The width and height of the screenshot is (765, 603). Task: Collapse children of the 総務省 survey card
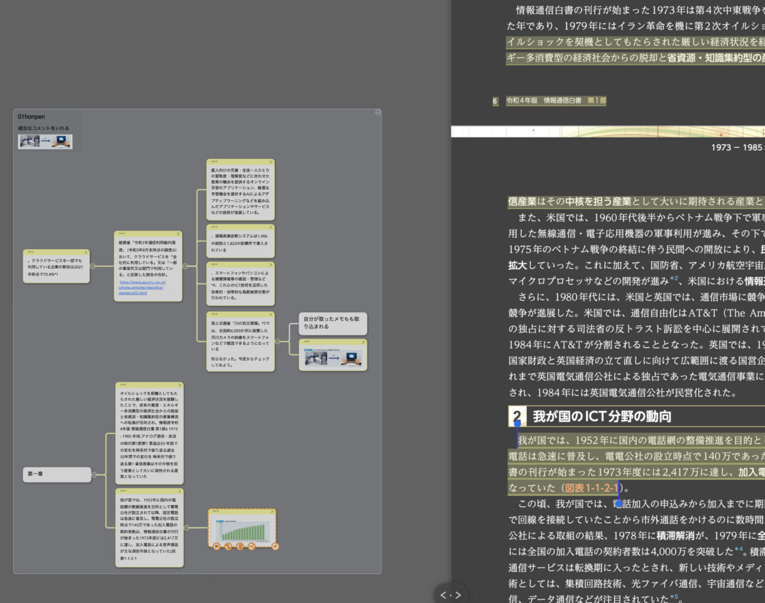click(185, 266)
